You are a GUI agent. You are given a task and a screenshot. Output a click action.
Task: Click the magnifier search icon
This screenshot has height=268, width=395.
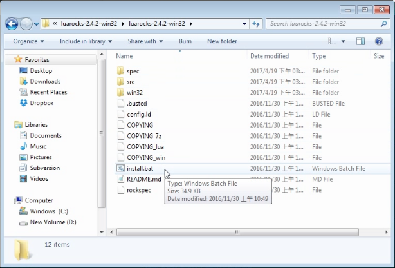383,24
